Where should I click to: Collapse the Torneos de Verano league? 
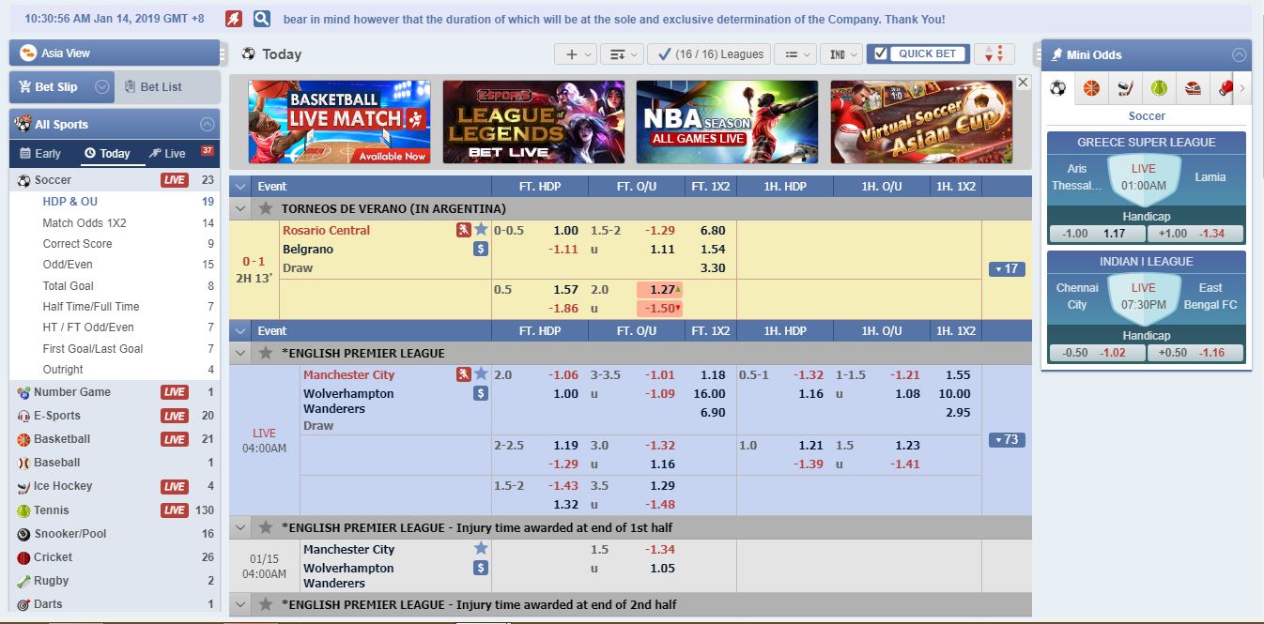click(x=240, y=208)
